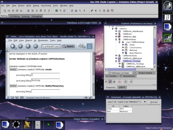Select the Javadoc tab in Explorer
This screenshot has height=130, width=173.
111,76
